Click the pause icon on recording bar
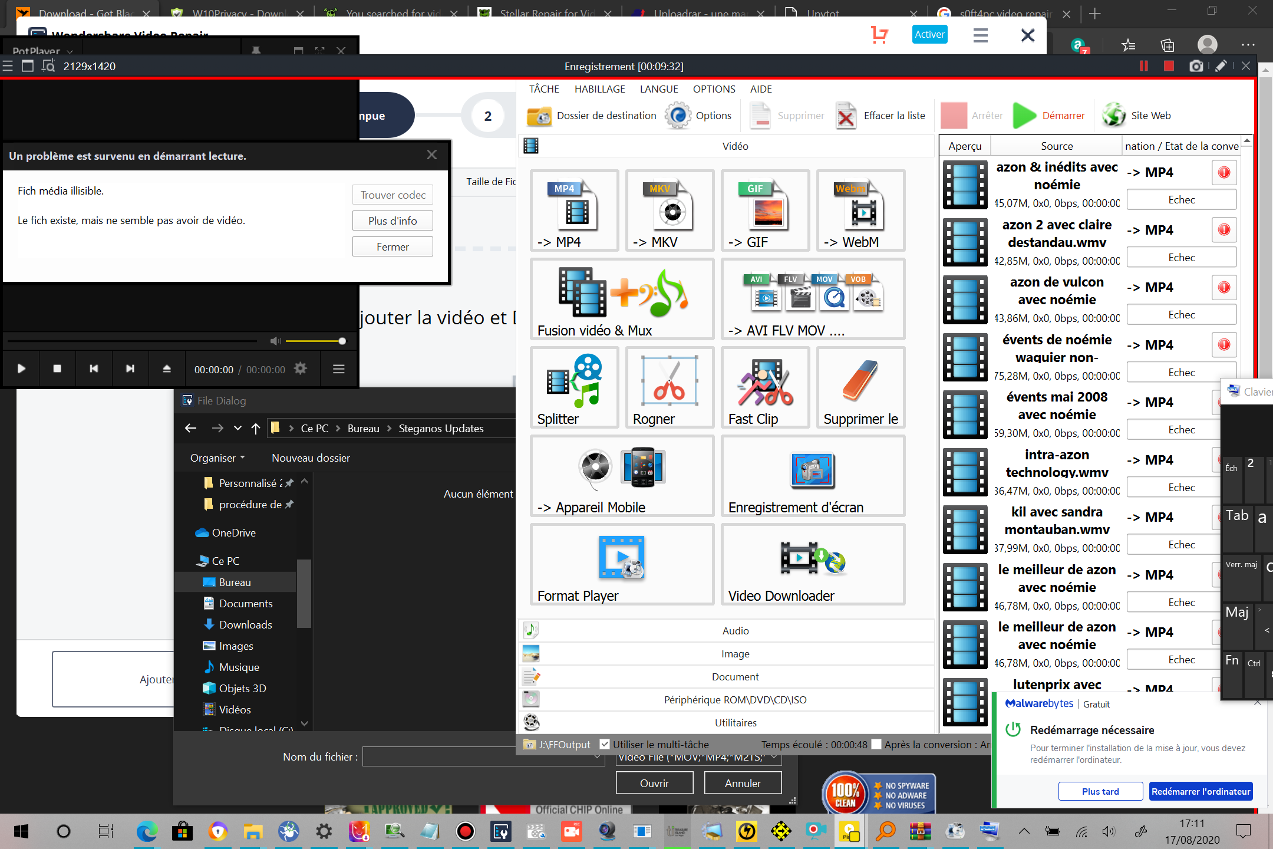 (1144, 66)
